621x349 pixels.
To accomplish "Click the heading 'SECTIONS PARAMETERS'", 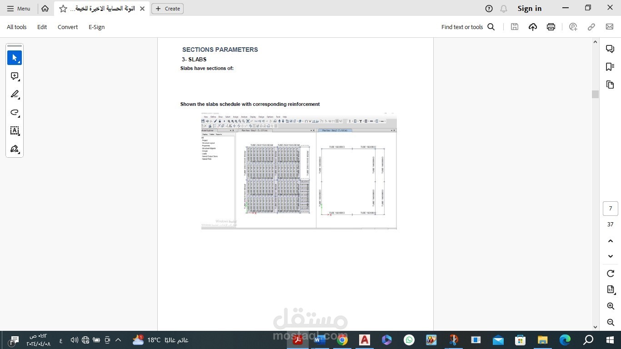I will click(220, 50).
